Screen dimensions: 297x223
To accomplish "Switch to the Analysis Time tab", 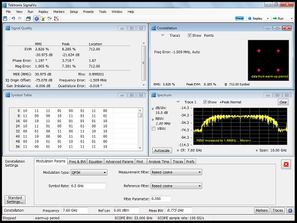I will tap(159, 162).
